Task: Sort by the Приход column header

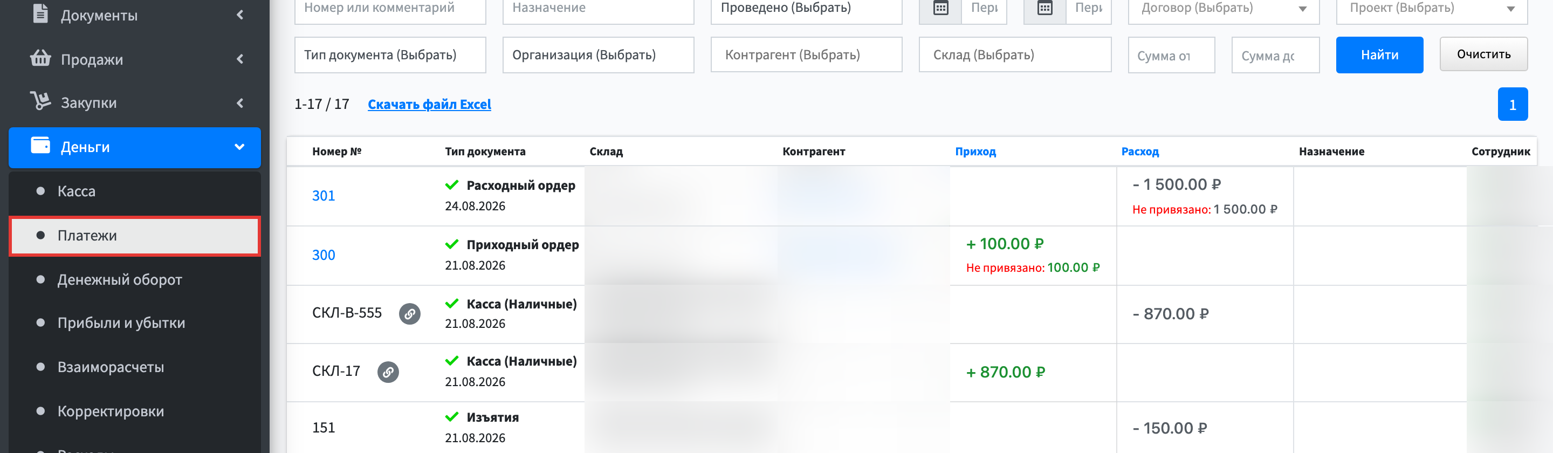Action: coord(975,152)
